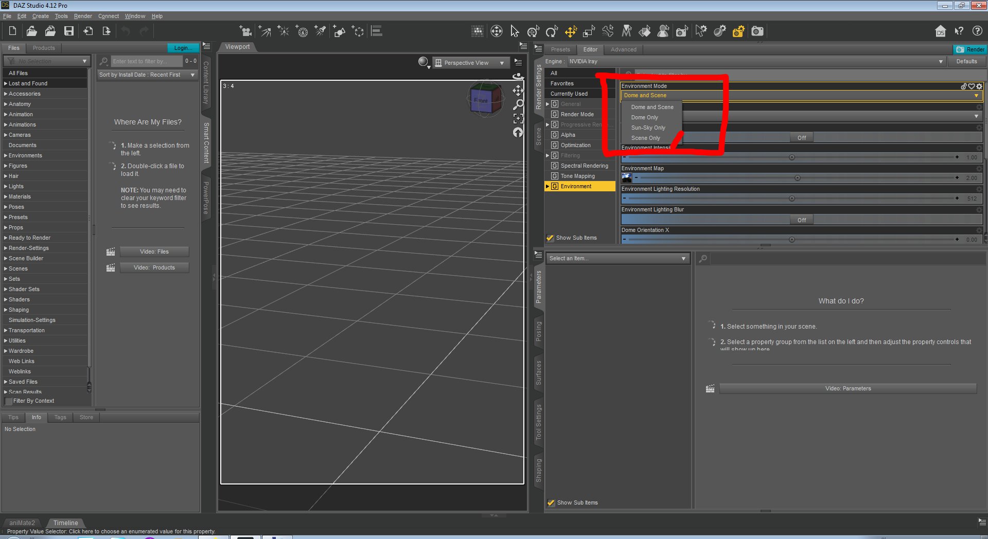Click the Environment Map image thumbnail
This screenshot has width=988, height=539.
click(627, 178)
